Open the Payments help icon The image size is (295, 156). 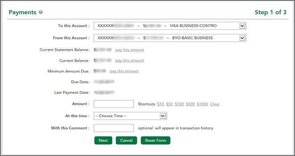click(40, 12)
